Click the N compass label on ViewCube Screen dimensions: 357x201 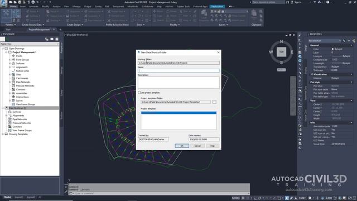point(281,42)
